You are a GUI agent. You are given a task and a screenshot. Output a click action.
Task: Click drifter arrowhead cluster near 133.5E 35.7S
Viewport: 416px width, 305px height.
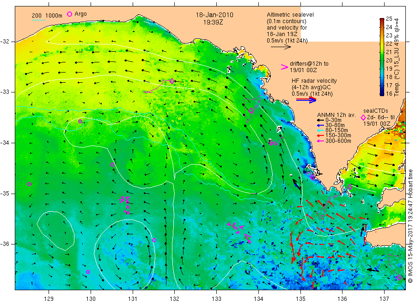[x=239, y=232]
